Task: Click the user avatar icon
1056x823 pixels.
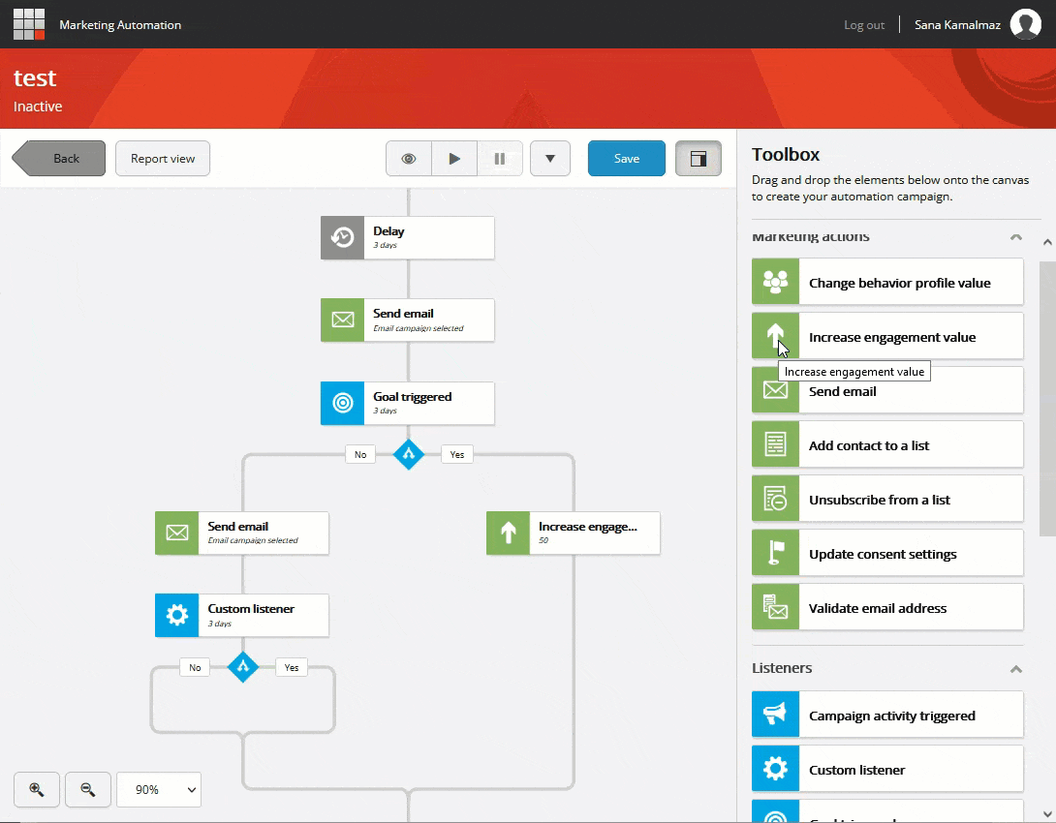Action: [1026, 24]
